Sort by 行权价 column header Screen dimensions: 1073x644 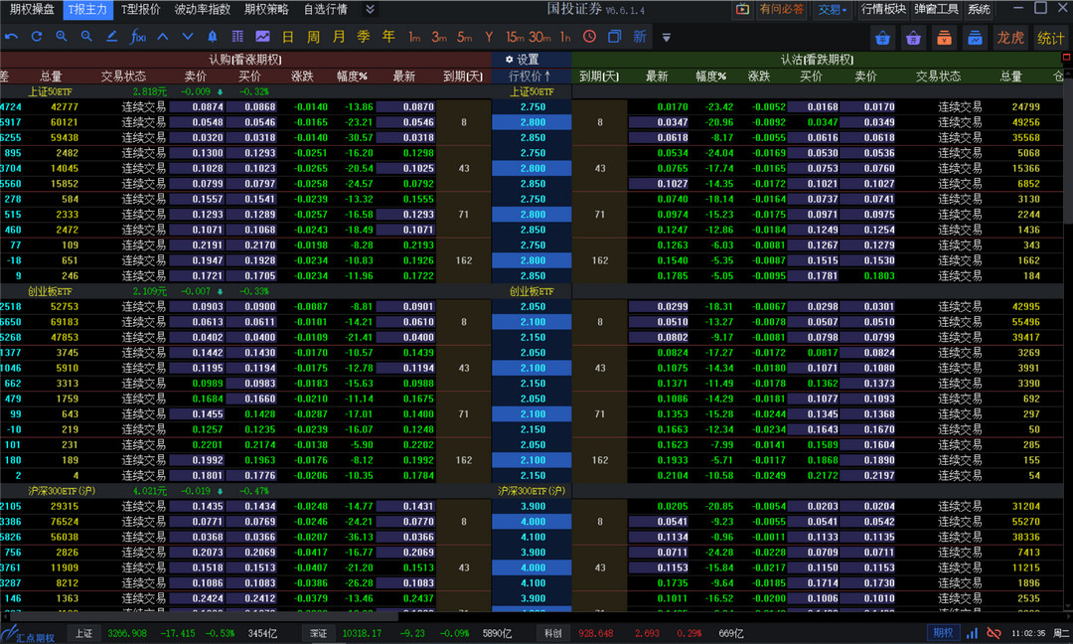coord(530,77)
